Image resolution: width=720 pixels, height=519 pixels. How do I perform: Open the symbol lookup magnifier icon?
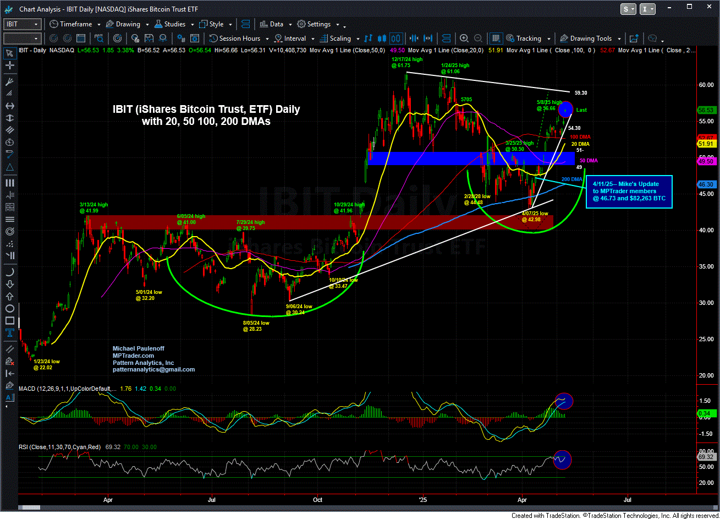point(98,39)
